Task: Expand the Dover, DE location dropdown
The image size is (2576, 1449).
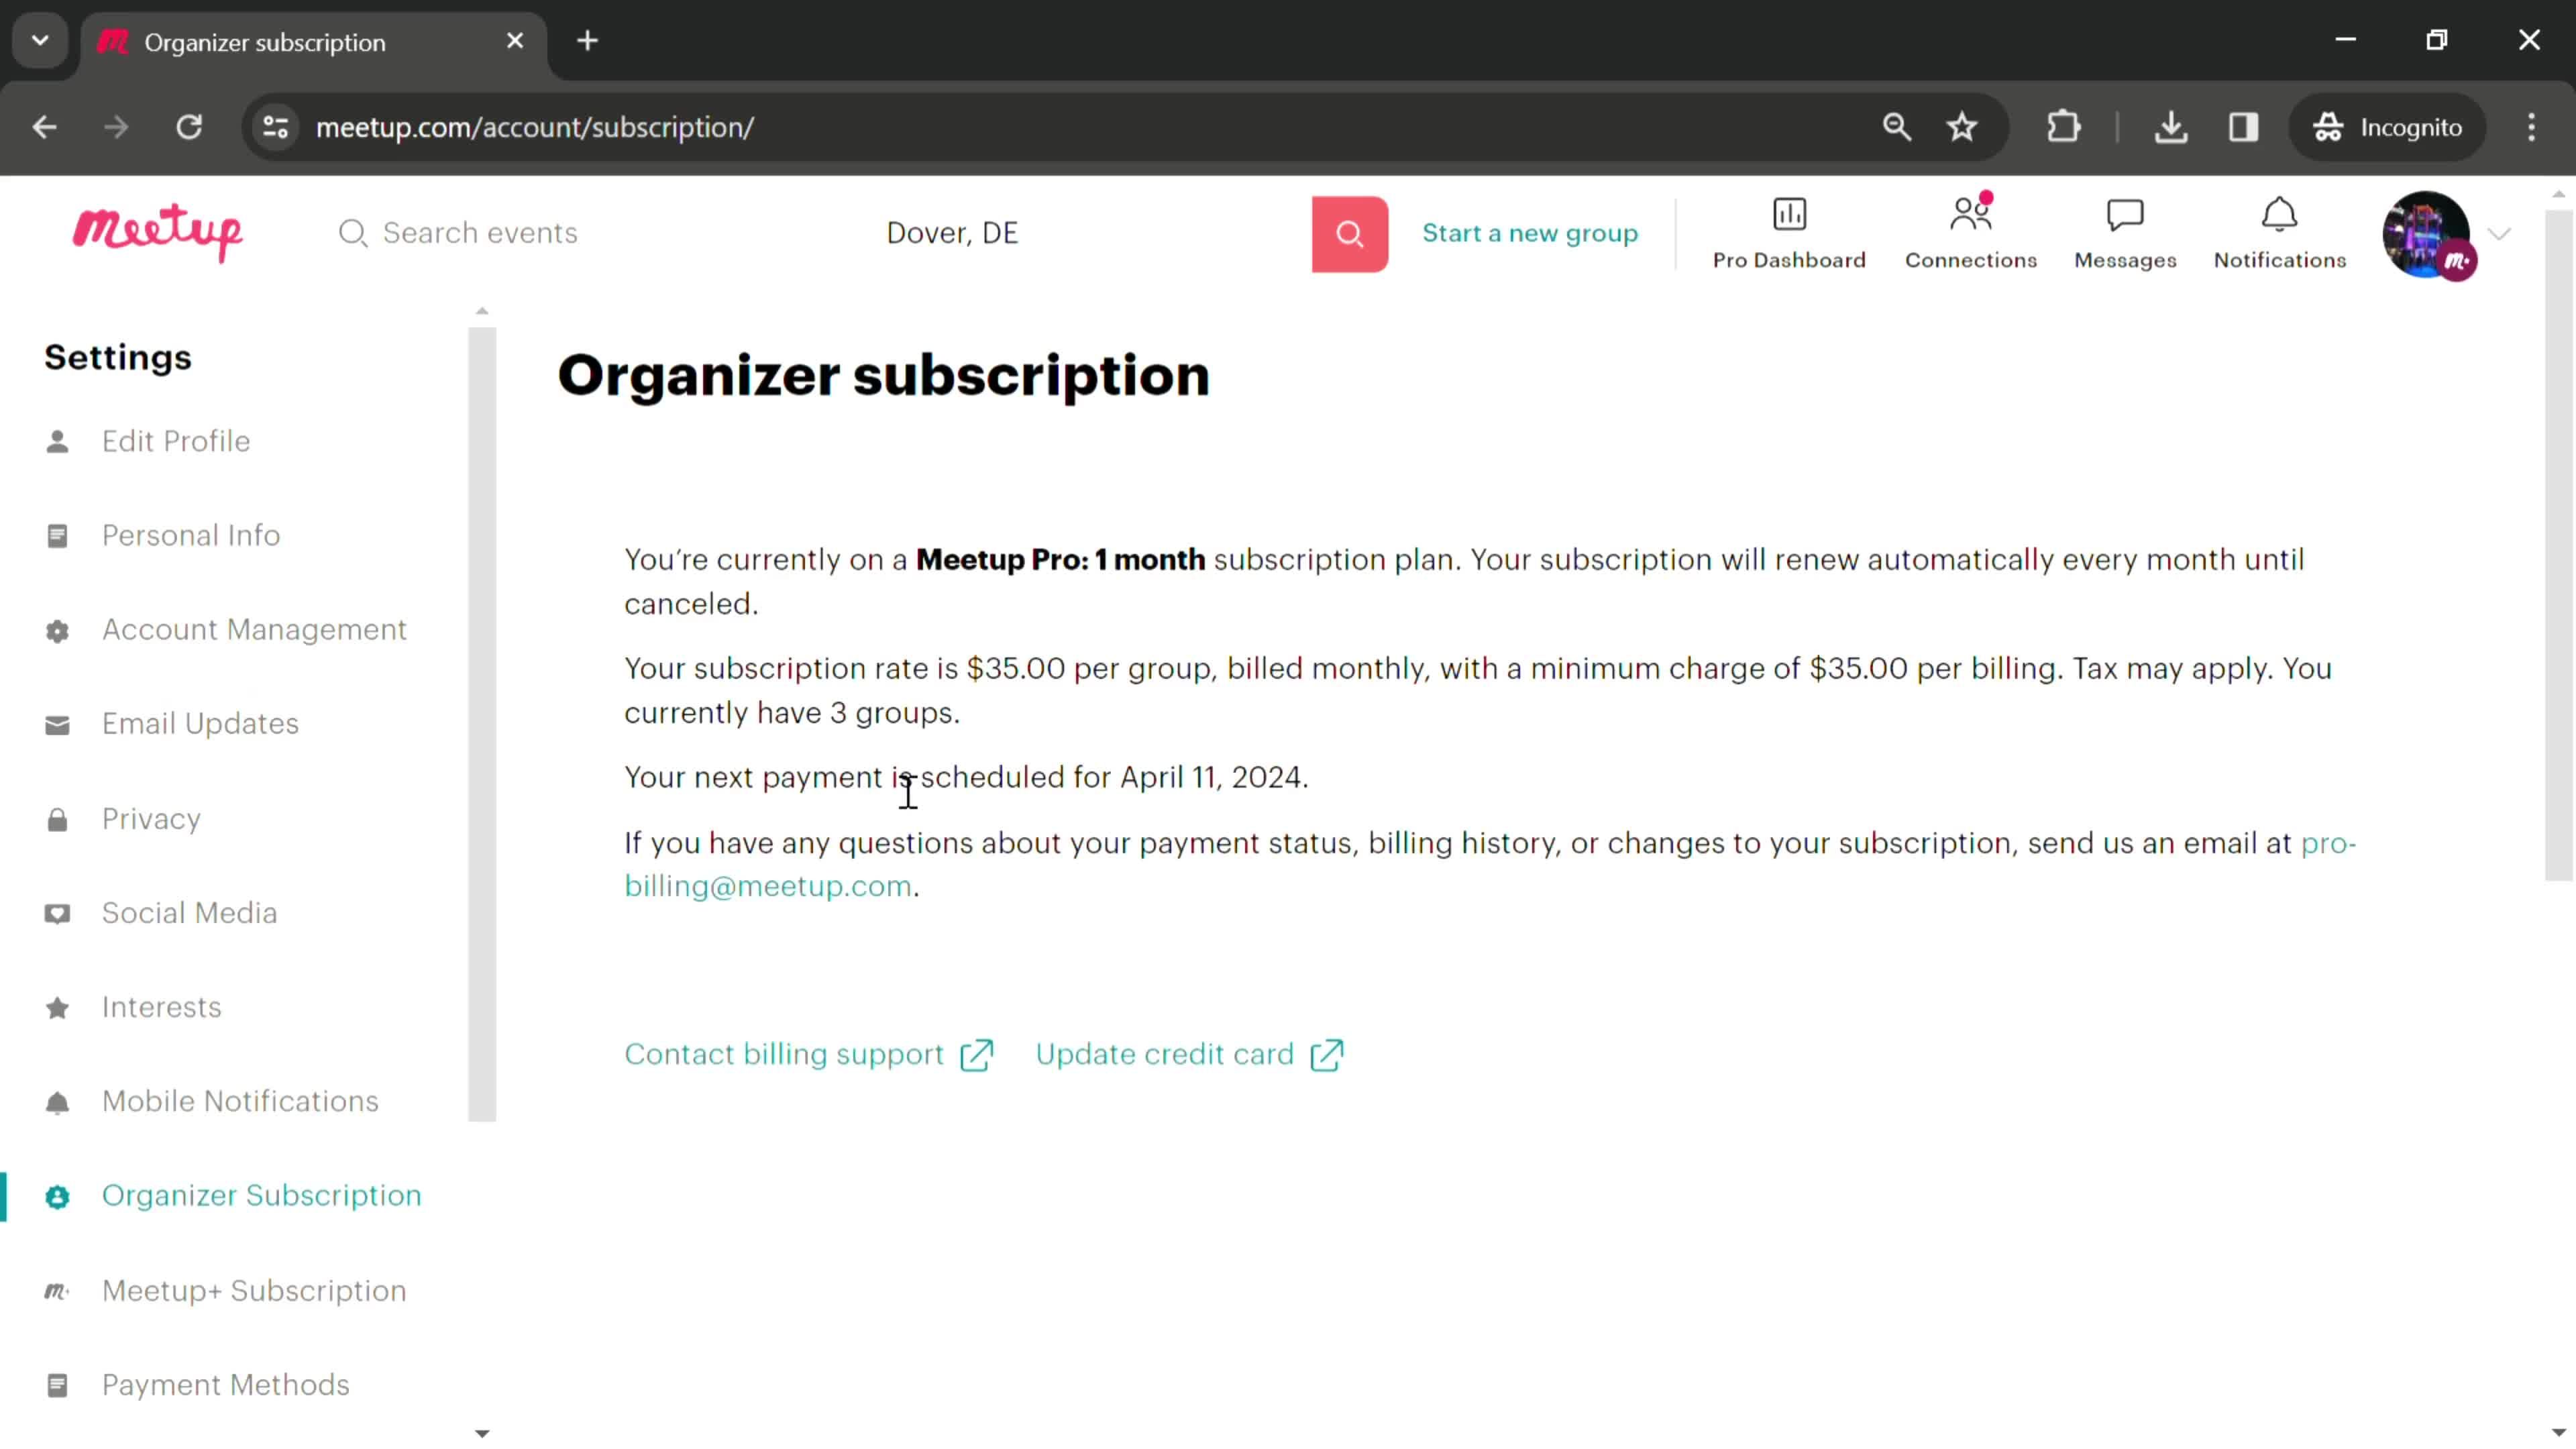Action: pos(952,231)
